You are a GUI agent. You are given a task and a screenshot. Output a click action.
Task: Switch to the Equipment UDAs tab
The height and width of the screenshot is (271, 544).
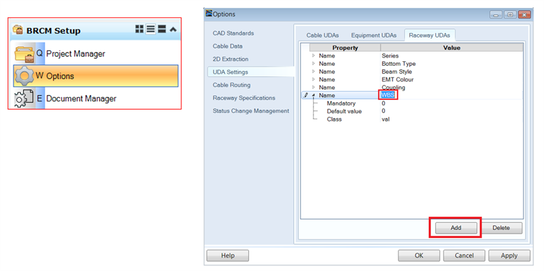373,35
